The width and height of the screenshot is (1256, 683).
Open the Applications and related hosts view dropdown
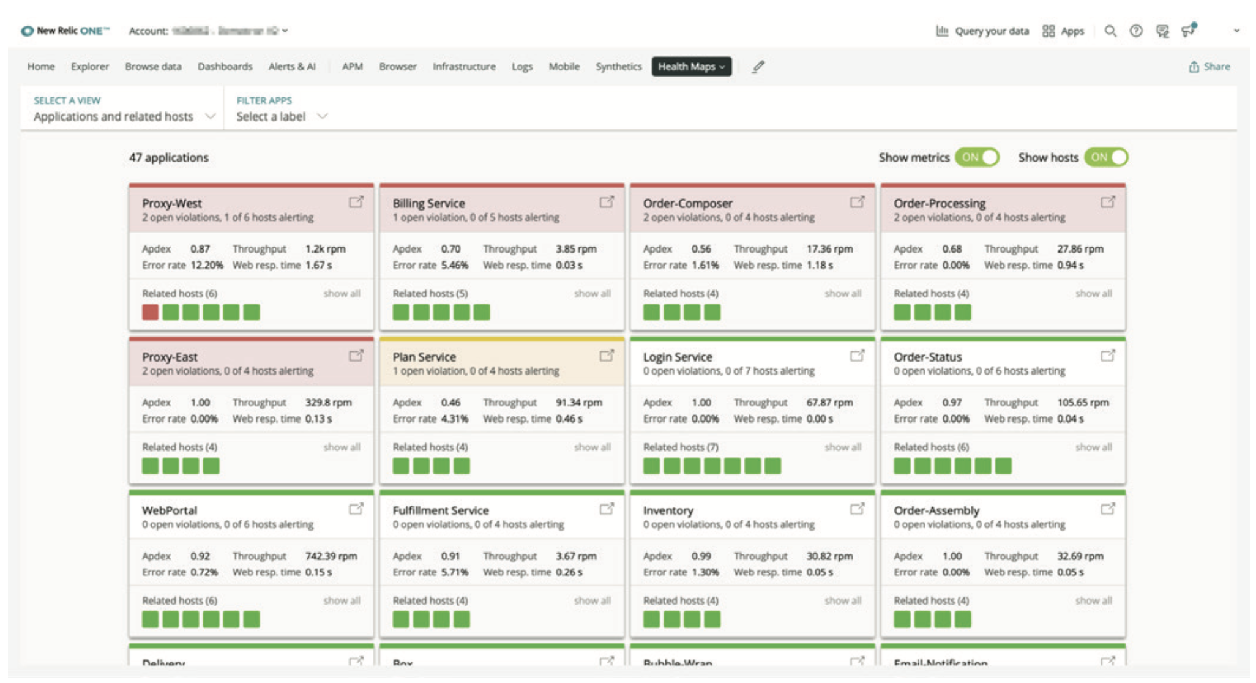click(124, 116)
